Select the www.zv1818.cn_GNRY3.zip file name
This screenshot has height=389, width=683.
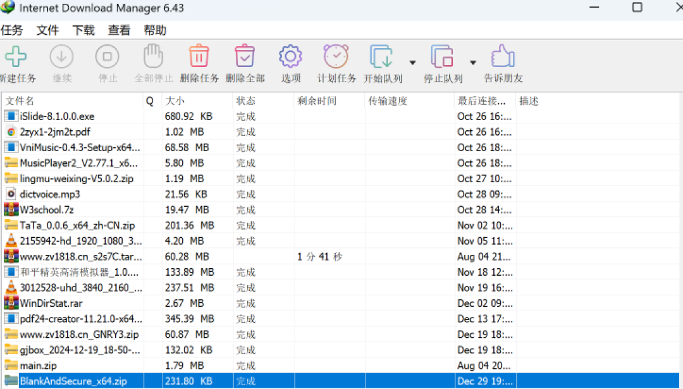[x=79, y=335]
